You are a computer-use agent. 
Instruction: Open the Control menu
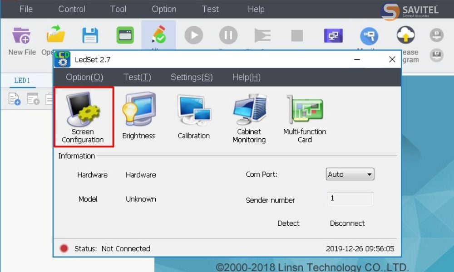point(72,9)
